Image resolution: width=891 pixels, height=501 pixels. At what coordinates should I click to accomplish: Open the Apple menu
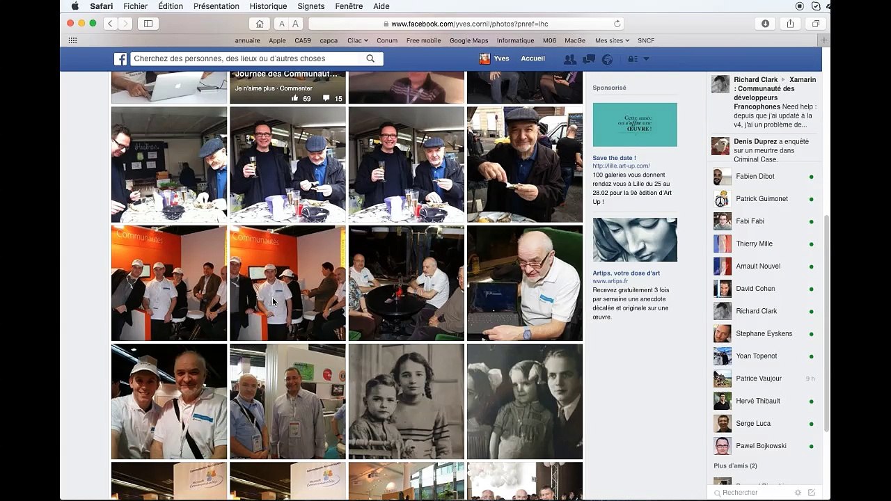tap(75, 6)
